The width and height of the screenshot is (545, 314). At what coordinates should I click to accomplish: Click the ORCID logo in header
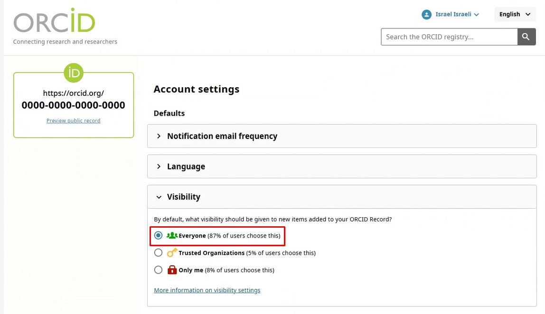[x=54, y=21]
